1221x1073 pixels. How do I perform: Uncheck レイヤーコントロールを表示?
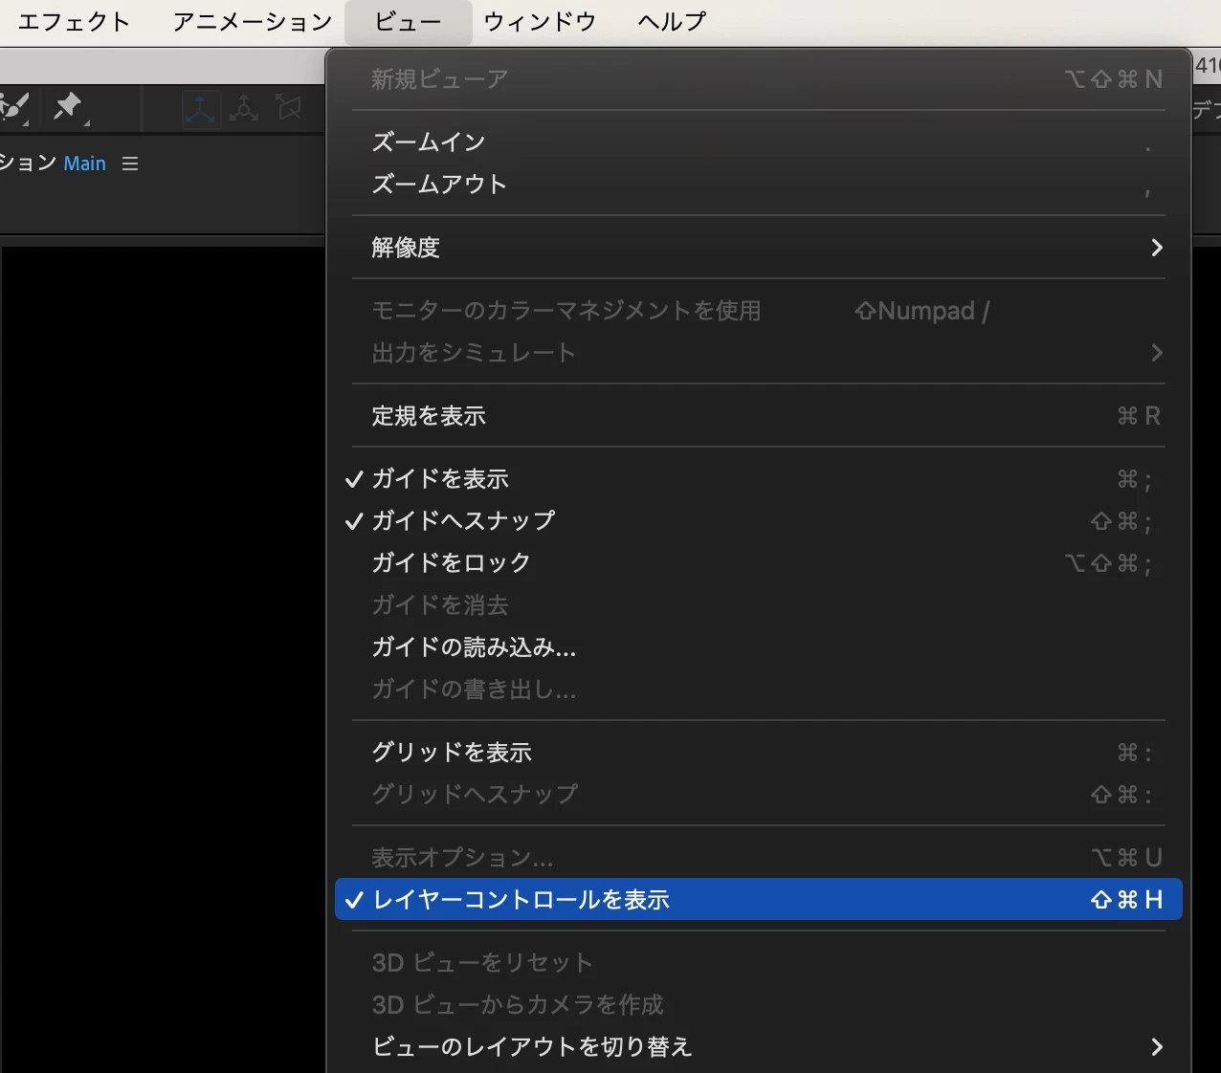[x=759, y=900]
